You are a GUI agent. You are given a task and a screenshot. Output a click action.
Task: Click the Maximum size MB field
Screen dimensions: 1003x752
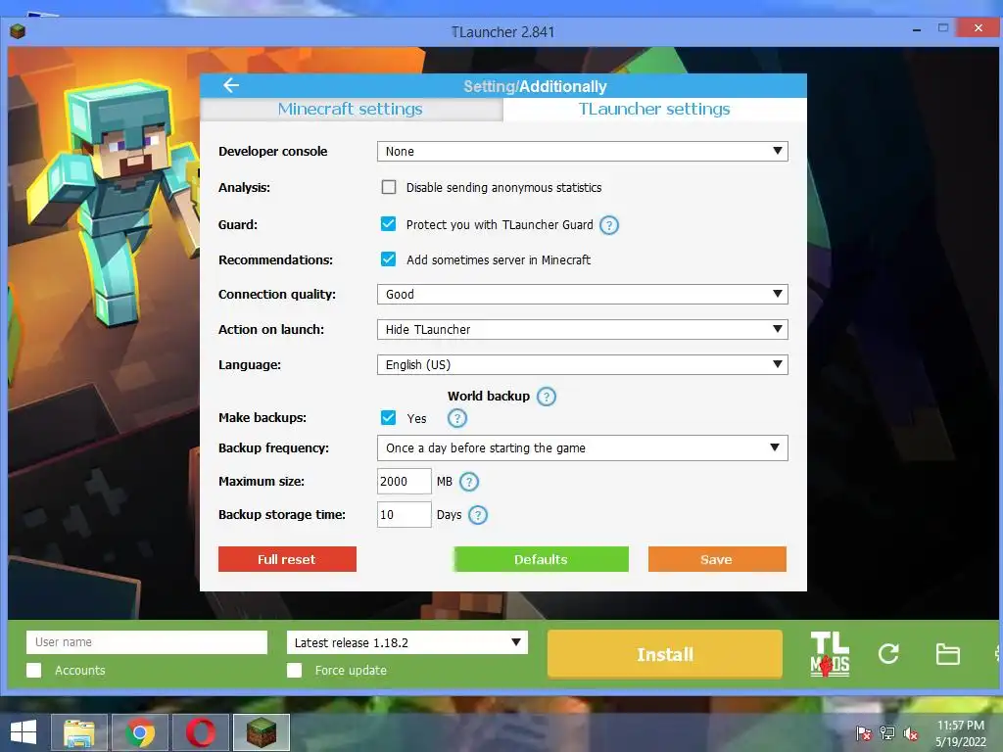[405, 482]
